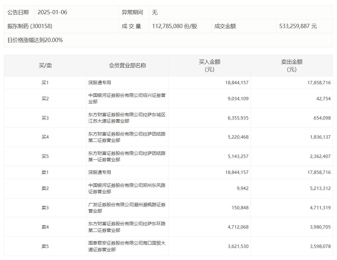337x260 pixels.
Task: Click the announcement date 2025-01-06
Action: pos(52,12)
